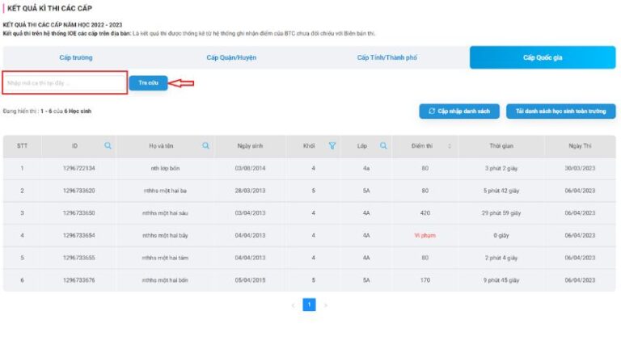Select the Cấp Tỉnh/Thành phố tab

[x=387, y=57]
